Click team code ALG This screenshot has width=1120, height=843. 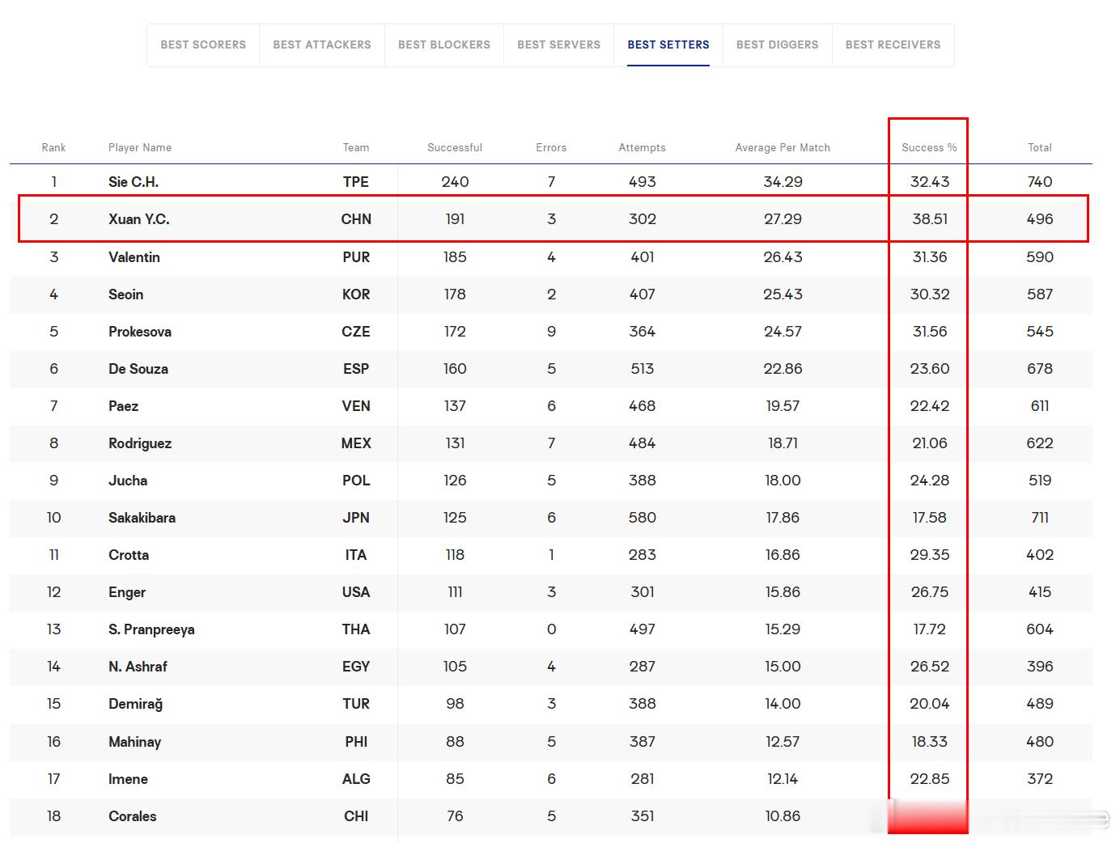pyautogui.click(x=356, y=779)
